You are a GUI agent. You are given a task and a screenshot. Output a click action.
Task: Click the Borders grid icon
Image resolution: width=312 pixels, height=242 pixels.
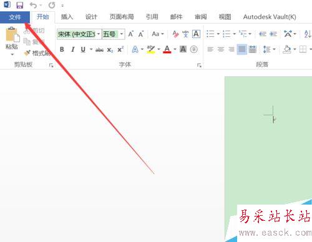click(303, 49)
